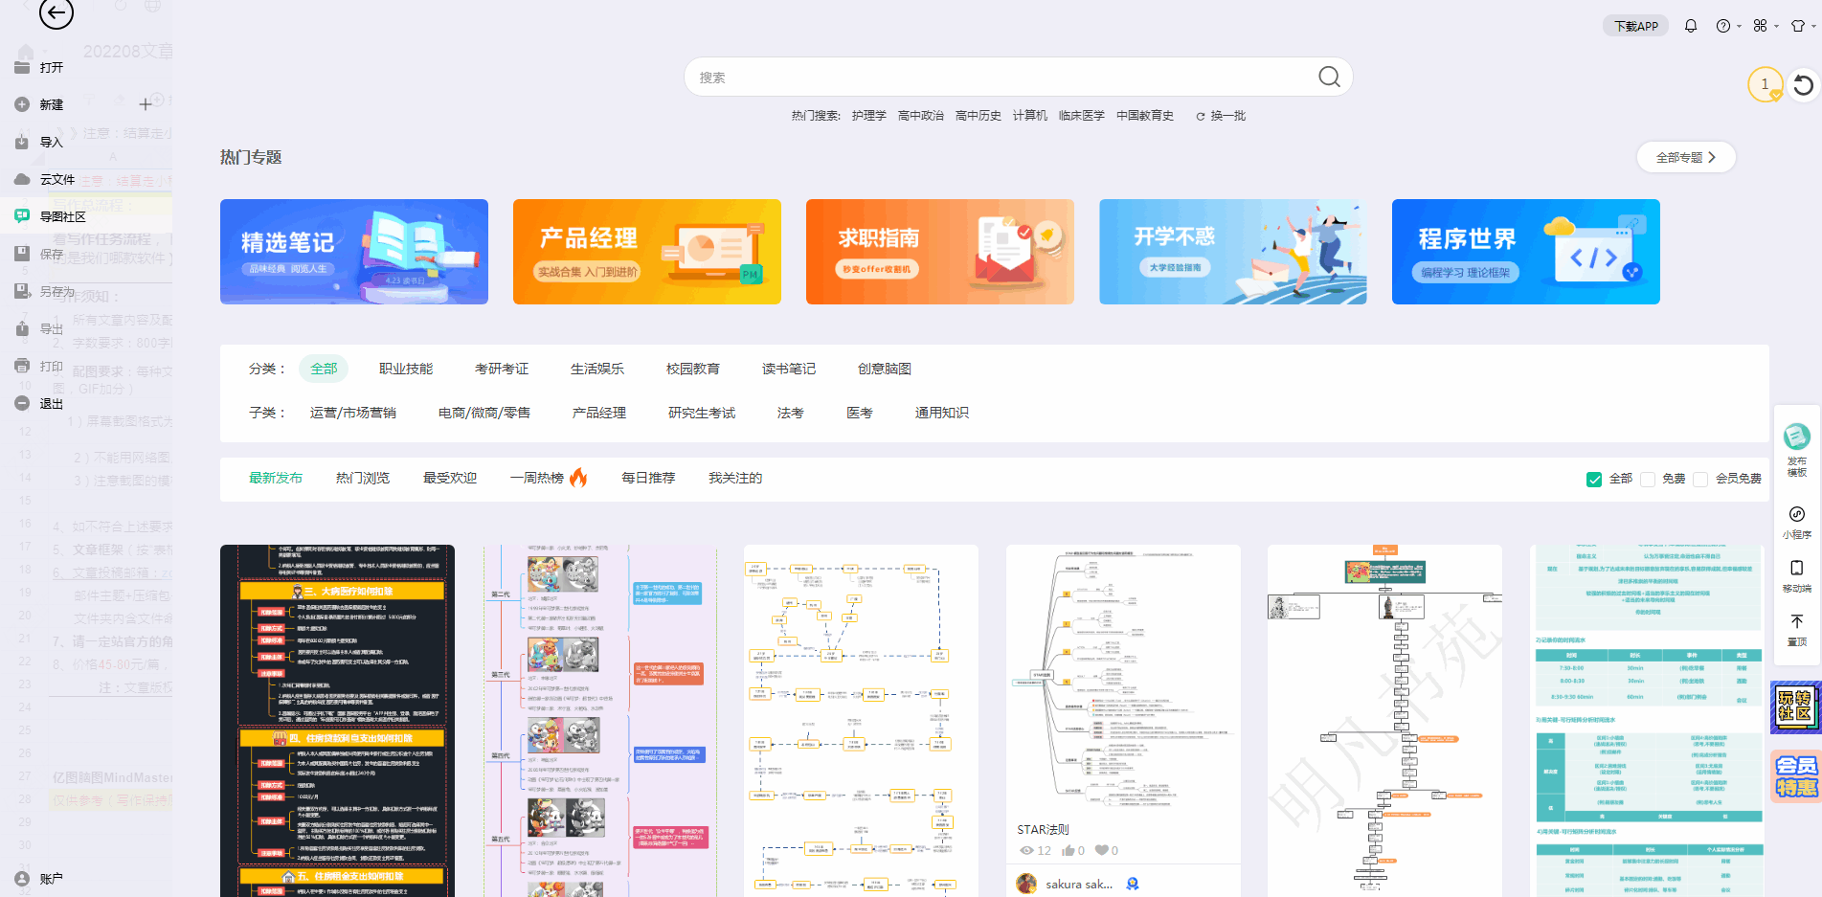Click the search magnifier icon
The height and width of the screenshot is (897, 1822).
pyautogui.click(x=1329, y=78)
